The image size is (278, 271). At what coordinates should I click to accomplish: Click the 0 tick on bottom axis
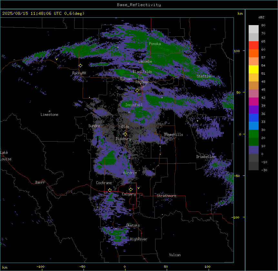pyautogui.click(x=124, y=266)
